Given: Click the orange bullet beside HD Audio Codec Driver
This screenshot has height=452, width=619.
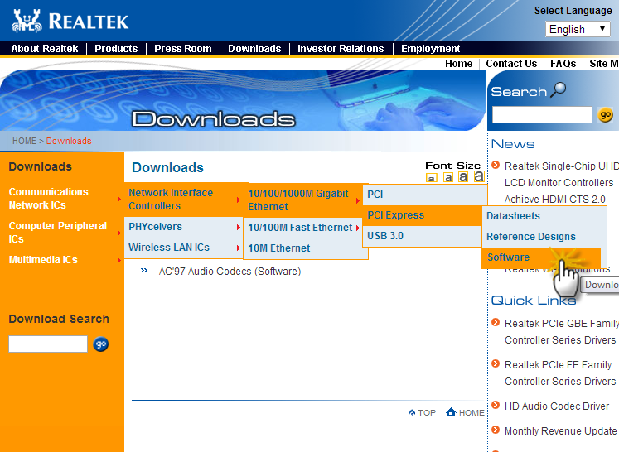Looking at the screenshot, I should pos(496,405).
